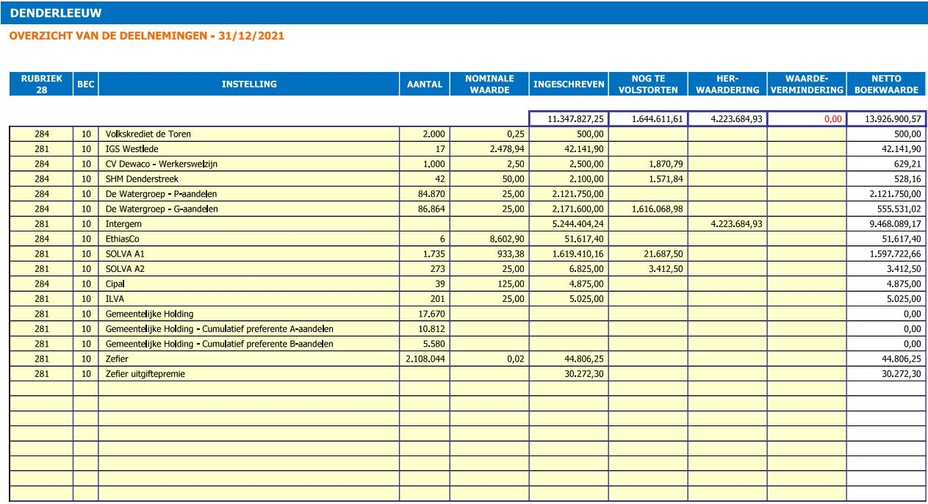Viewport: 928px width, 504px height.
Task: Click SOLVA A2 nog te volstorten 3.412,50
Action: [648, 269]
